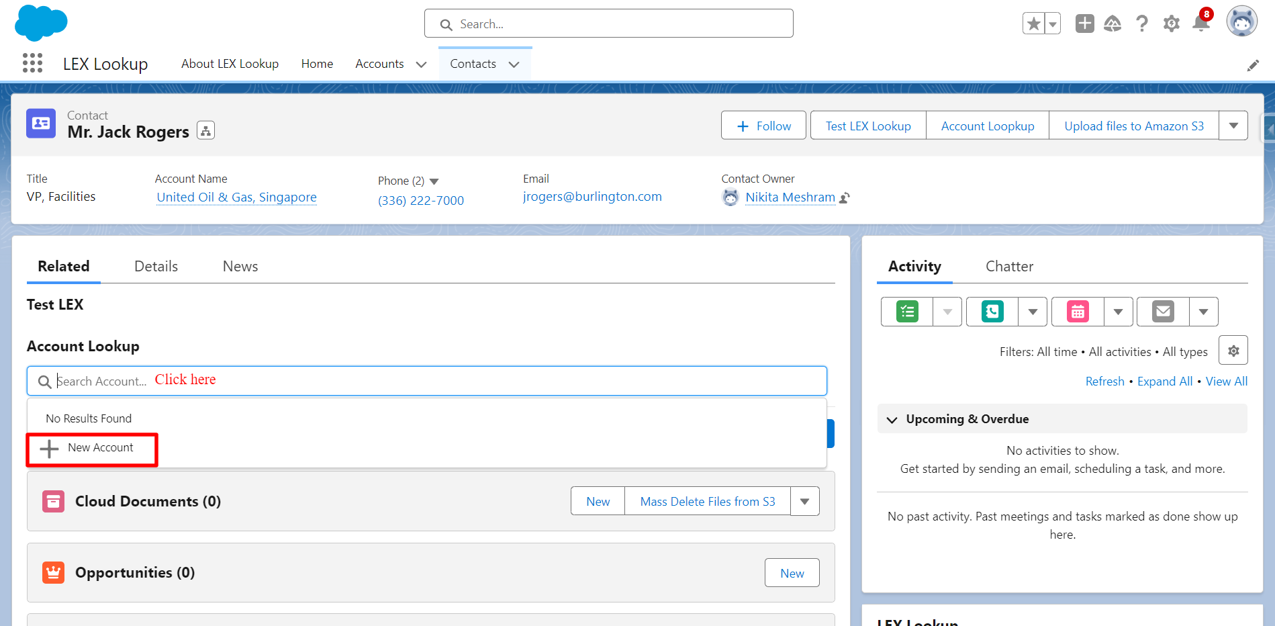Viewport: 1275px width, 626px height.
Task: Click the Follow button
Action: [x=763, y=126]
